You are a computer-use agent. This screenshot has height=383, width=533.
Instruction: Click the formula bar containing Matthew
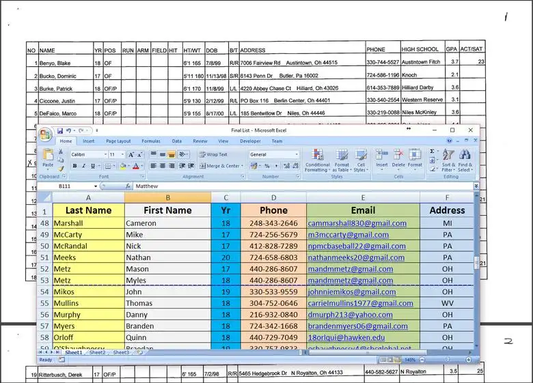coord(303,186)
